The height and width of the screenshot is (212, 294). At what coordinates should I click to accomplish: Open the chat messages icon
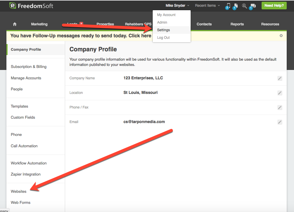pos(253,6)
